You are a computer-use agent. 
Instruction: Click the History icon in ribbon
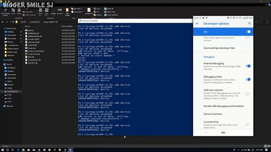pos(97,15)
